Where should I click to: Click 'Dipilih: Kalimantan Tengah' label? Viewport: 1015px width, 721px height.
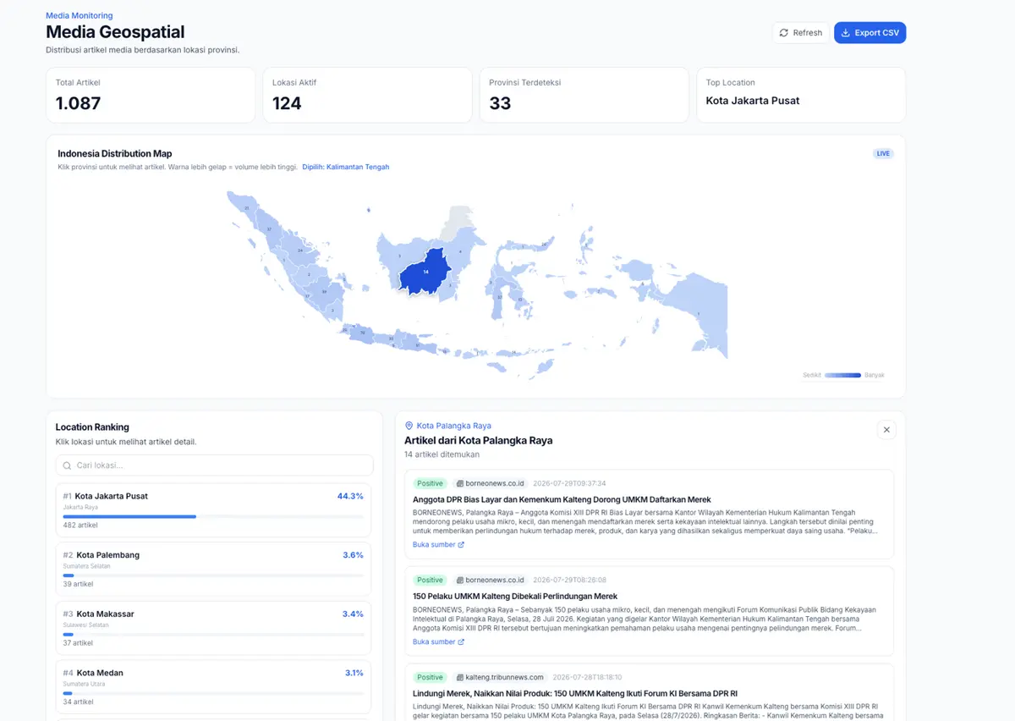pos(346,168)
